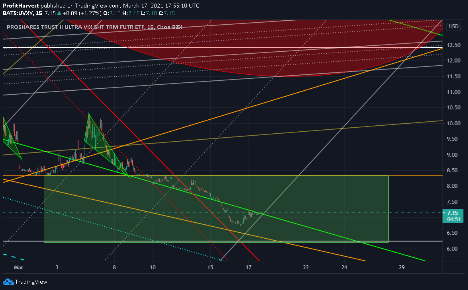Click the 6.50 price axis label
This screenshot has height=290, width=468.
(452, 233)
